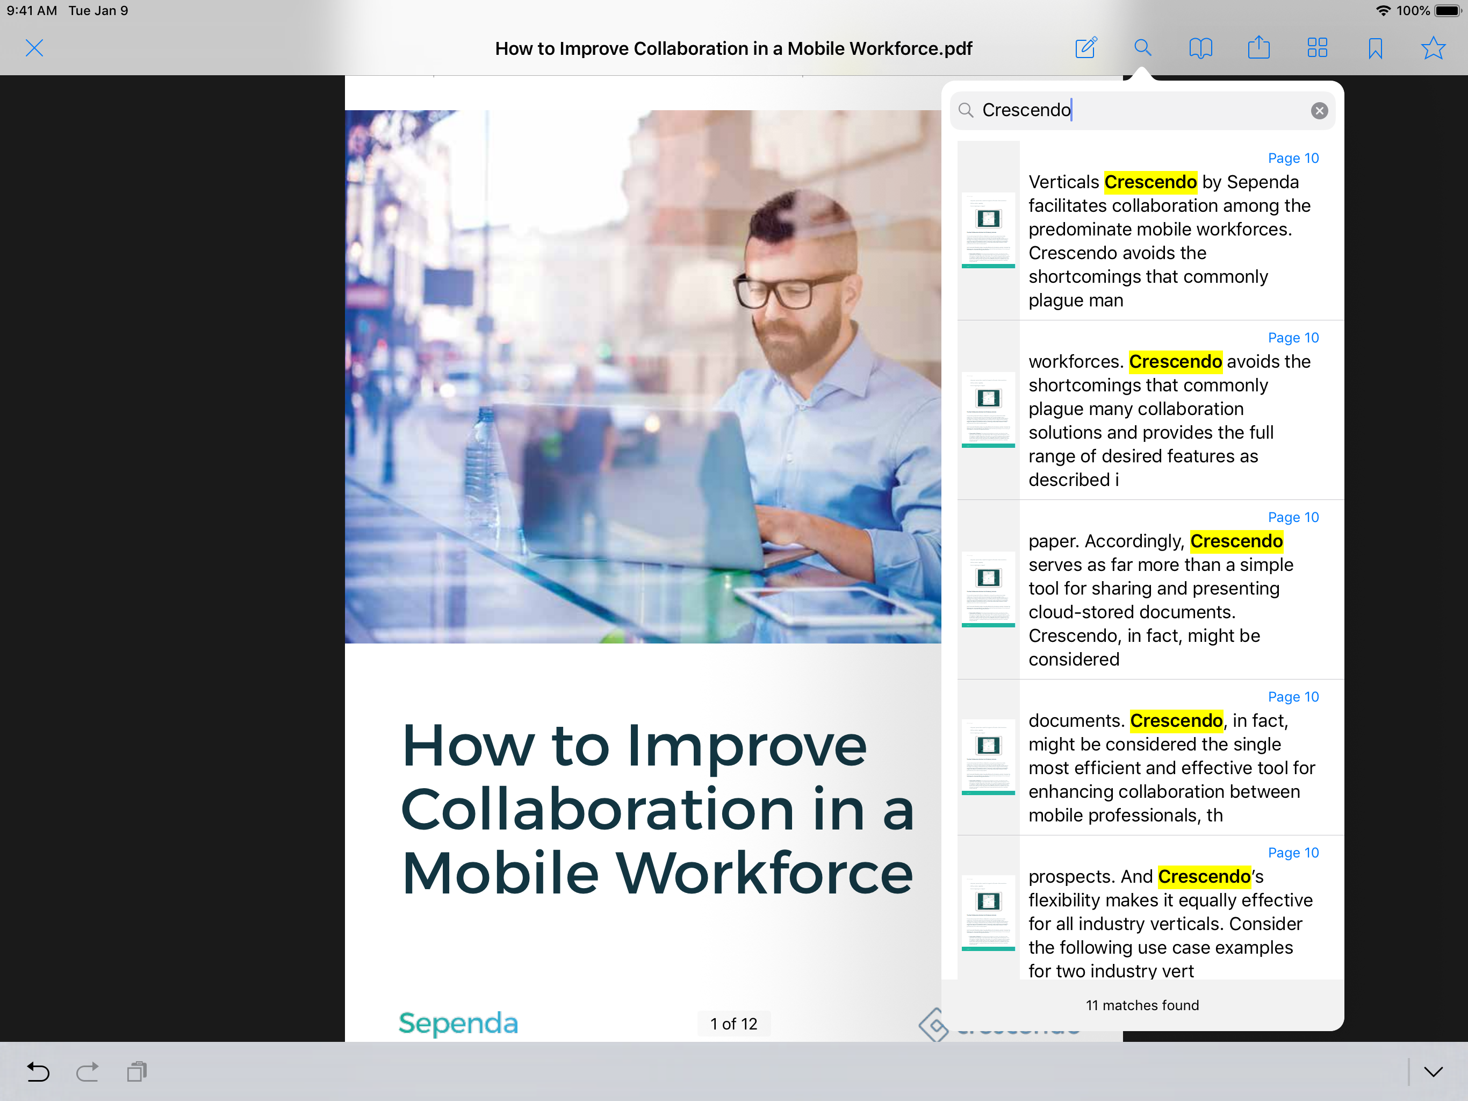Bookmark the current page

click(1375, 48)
